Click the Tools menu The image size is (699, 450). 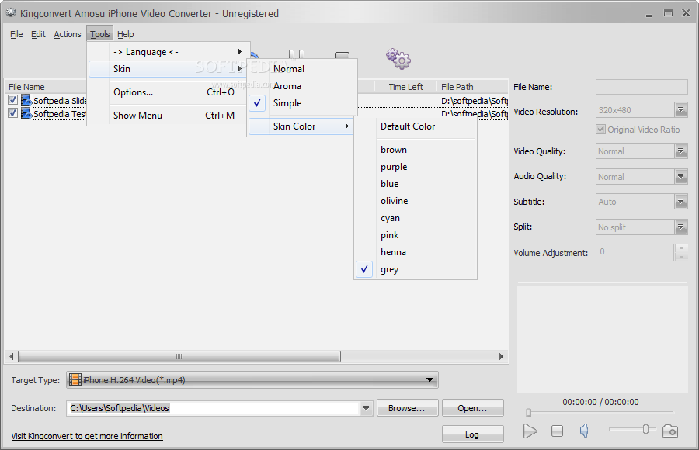pyautogui.click(x=100, y=34)
